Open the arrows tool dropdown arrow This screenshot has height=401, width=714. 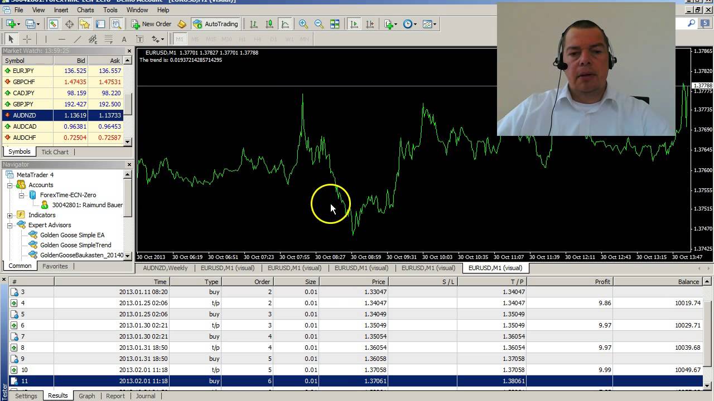tap(163, 39)
